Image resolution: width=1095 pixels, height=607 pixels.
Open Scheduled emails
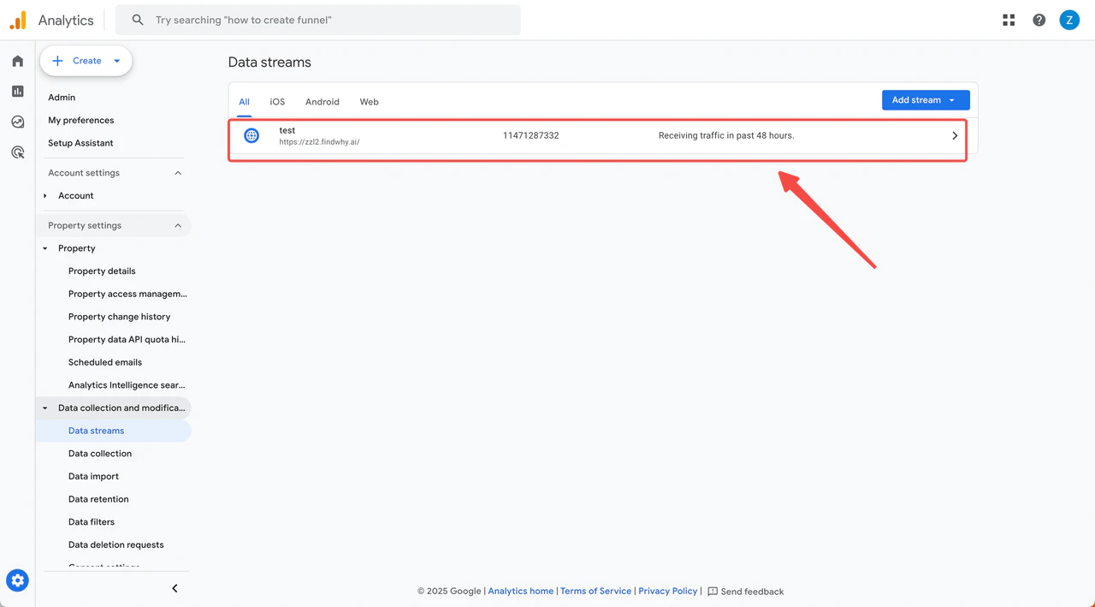(105, 362)
